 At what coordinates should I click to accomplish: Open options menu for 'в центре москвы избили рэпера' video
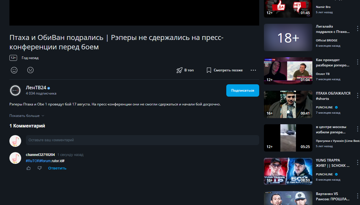pyautogui.click(x=358, y=129)
